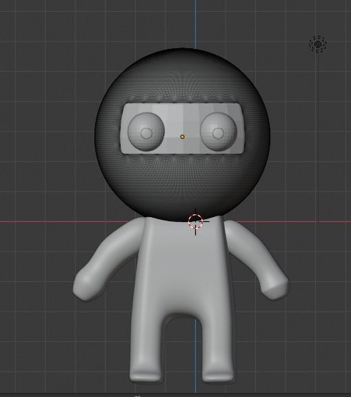Click the red-white 3D cursor
351x397 pixels.
coord(196,221)
